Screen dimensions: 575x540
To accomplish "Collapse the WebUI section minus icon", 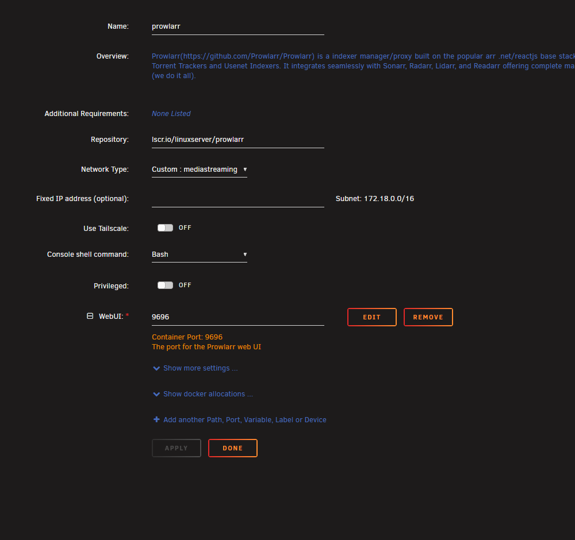I will [x=90, y=316].
